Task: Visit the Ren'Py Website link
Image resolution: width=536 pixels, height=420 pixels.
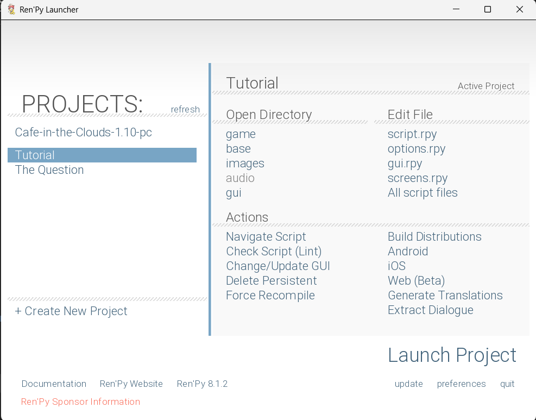Action: 131,384
